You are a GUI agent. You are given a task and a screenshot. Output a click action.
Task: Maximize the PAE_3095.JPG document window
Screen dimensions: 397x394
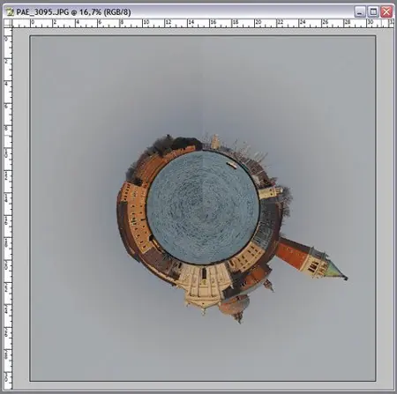[373, 12]
